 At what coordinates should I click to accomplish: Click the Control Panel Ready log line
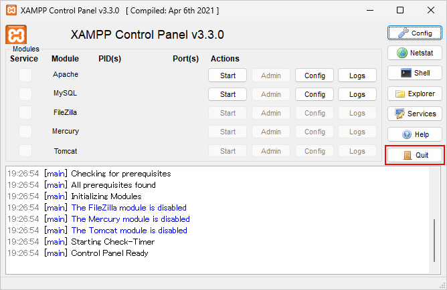coord(110,253)
